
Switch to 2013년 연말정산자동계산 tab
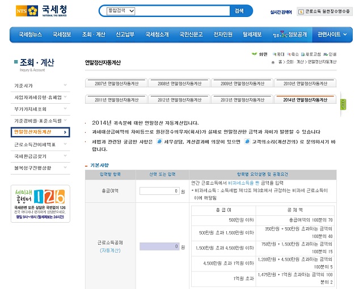[x=242, y=100]
